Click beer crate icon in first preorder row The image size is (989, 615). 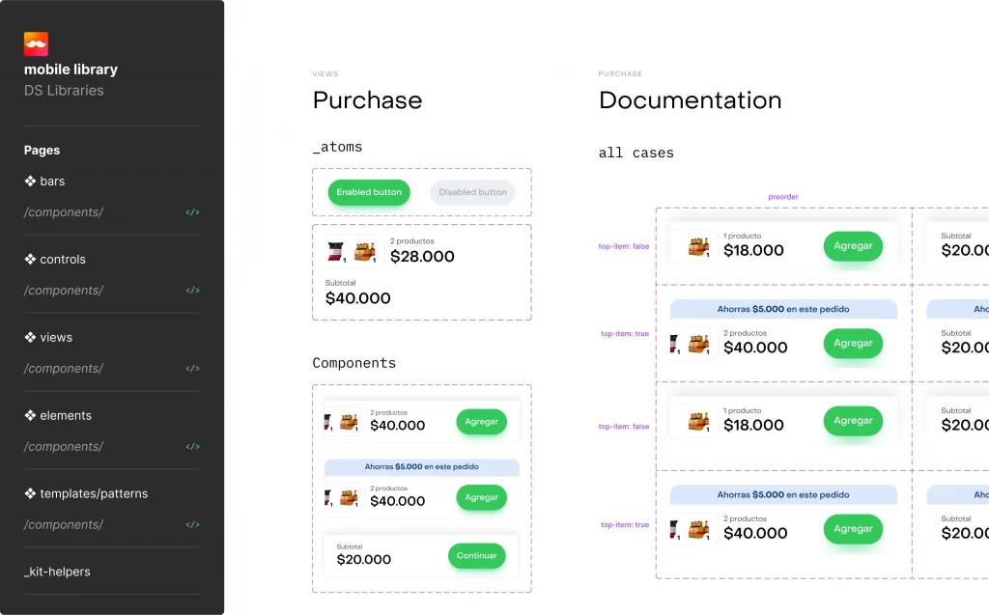coord(699,246)
